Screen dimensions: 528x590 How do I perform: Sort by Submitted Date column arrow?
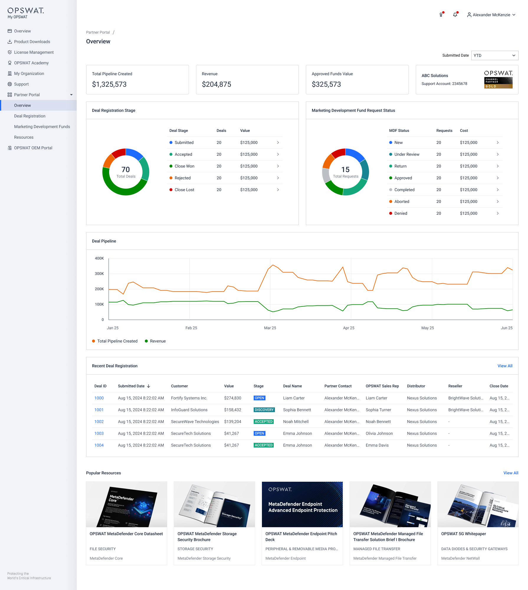point(149,386)
